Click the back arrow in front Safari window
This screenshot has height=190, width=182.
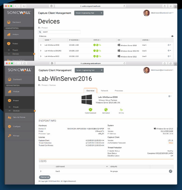coord(16,63)
